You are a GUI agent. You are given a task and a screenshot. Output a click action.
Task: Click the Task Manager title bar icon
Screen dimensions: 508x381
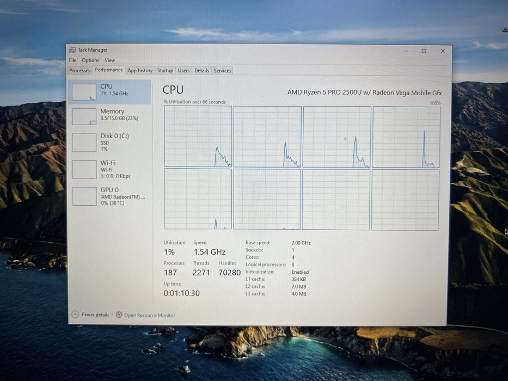click(x=72, y=50)
